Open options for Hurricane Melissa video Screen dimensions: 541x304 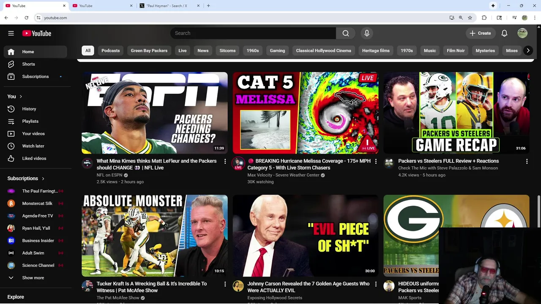[376, 161]
